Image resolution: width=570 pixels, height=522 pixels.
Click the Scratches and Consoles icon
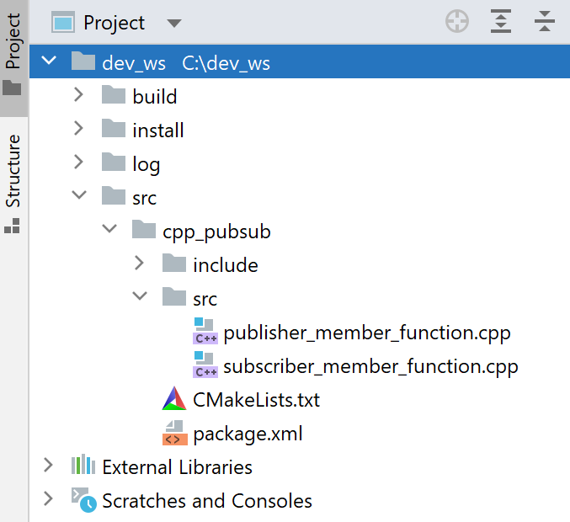[83, 501]
